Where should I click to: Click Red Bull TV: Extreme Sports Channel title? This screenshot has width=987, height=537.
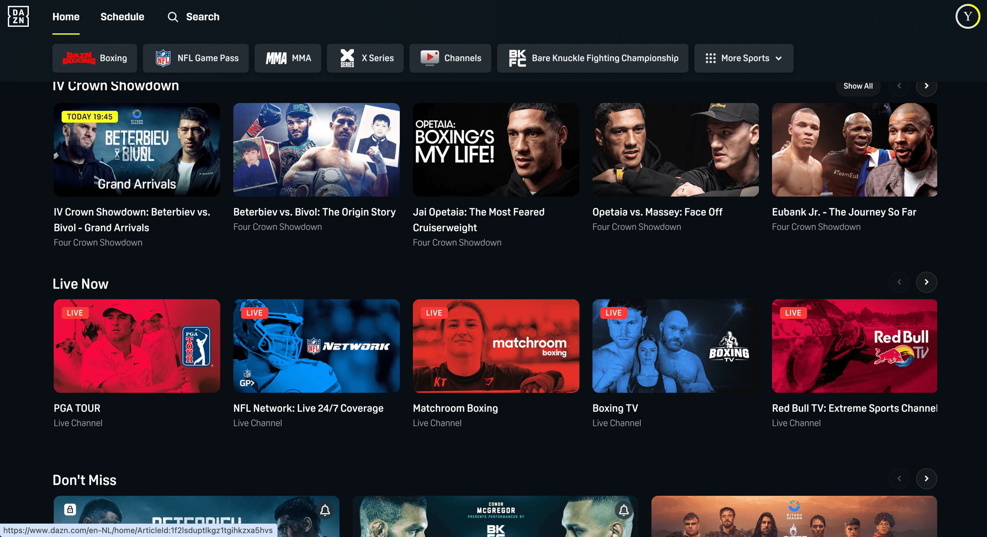(x=855, y=408)
